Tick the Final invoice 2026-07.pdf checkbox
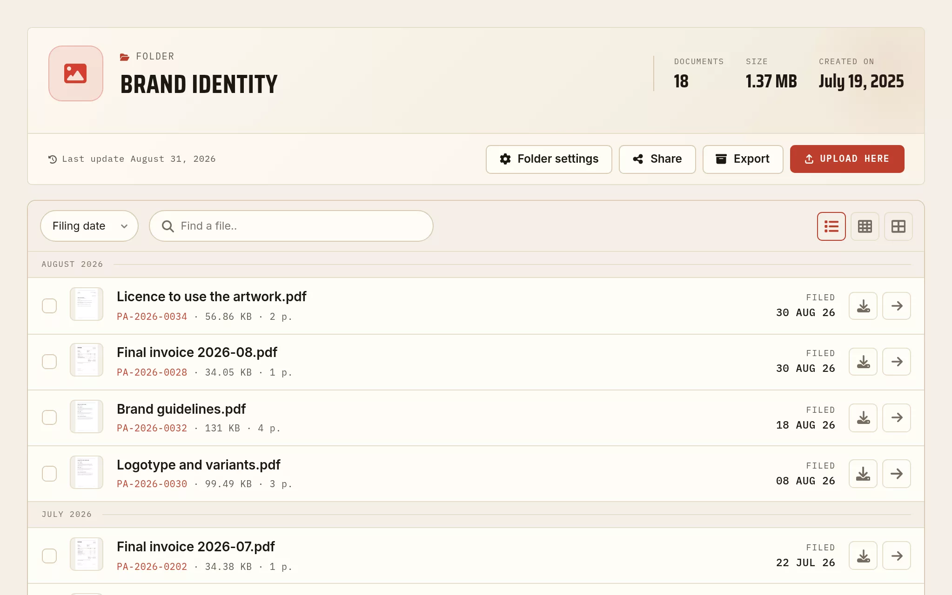 coord(49,556)
